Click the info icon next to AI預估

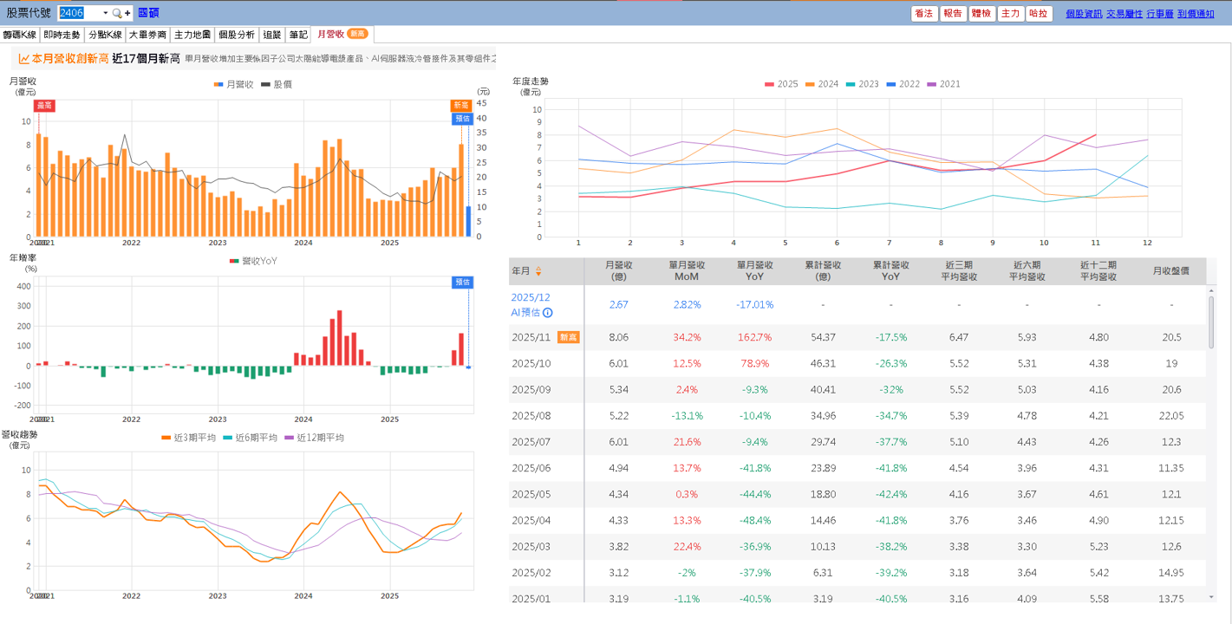click(x=548, y=313)
